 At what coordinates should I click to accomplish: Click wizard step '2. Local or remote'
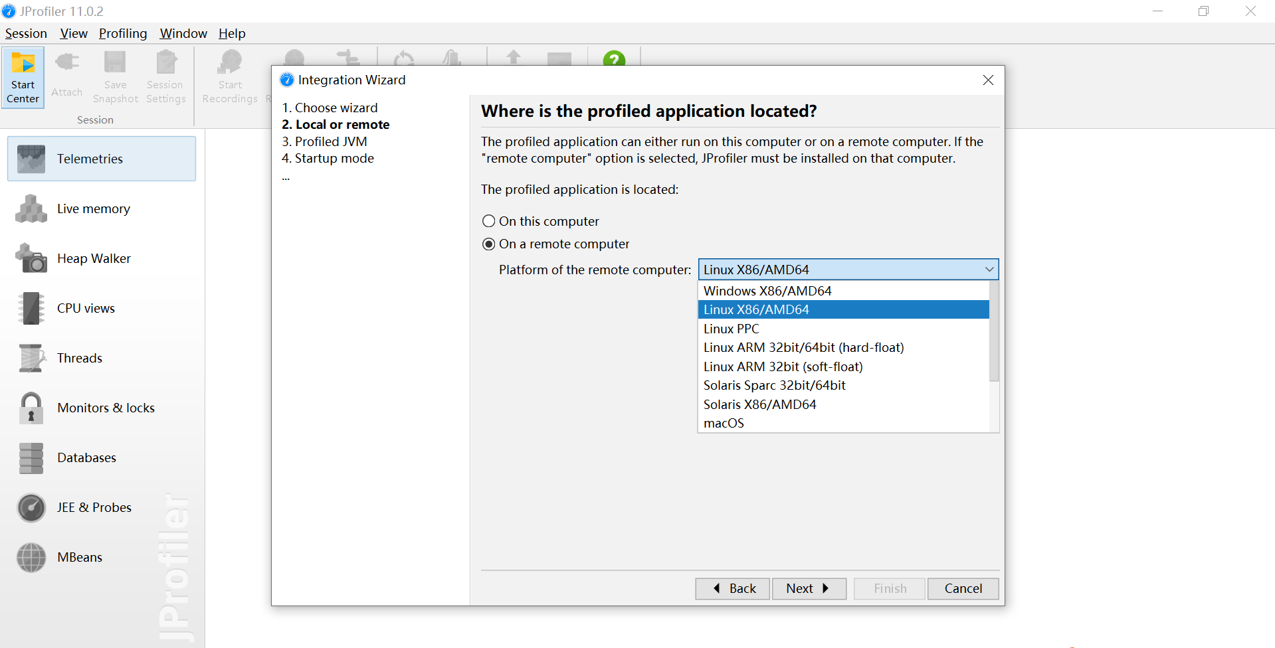[x=336, y=124]
